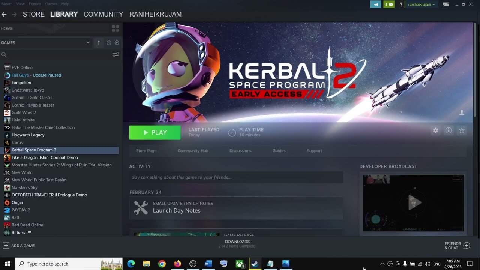Viewport: 480px width, 270px height.
Task: Click ADD A GAME button
Action: pyautogui.click(x=19, y=246)
